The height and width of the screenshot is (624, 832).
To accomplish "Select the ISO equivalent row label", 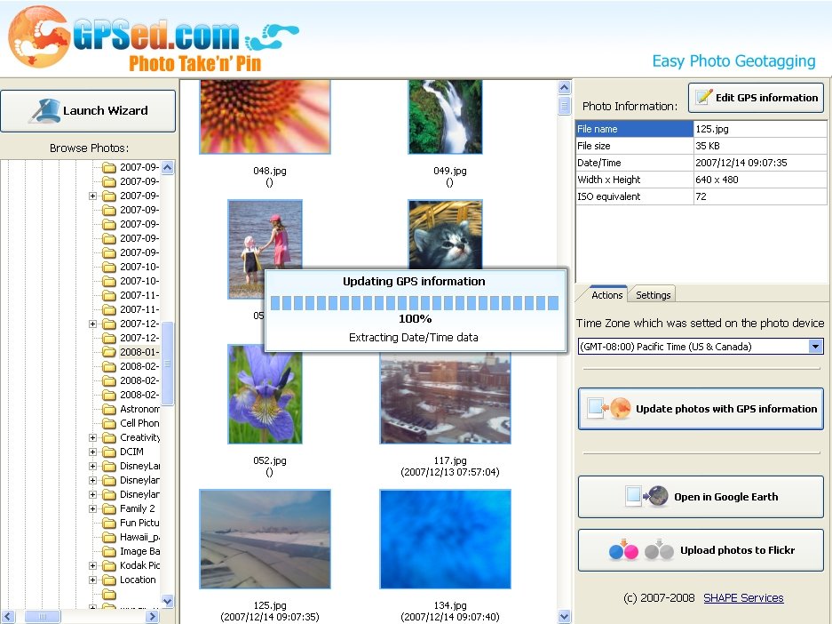I will point(635,196).
